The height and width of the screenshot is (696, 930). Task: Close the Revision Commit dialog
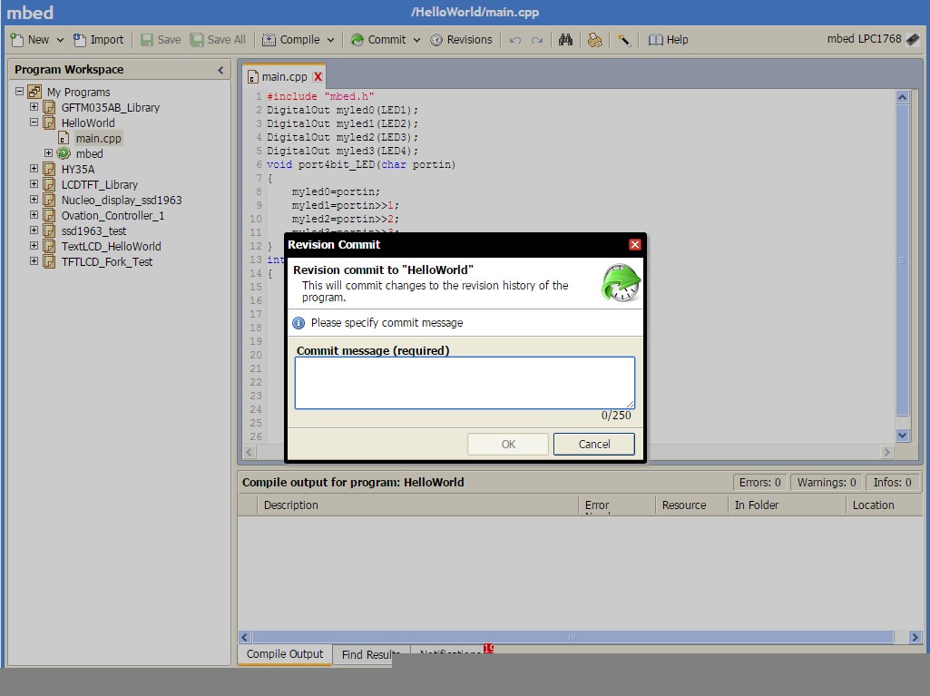click(634, 244)
